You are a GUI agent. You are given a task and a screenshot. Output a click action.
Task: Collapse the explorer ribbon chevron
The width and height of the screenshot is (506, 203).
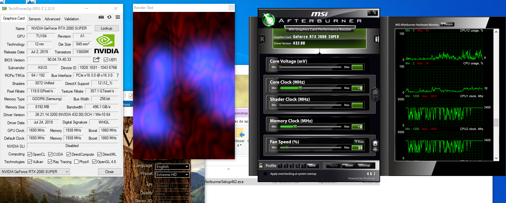pyautogui.click(x=228, y=169)
